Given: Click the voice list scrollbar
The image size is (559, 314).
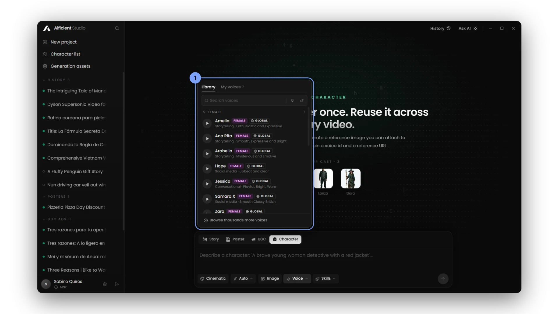Looking at the screenshot, I should (x=309, y=127).
